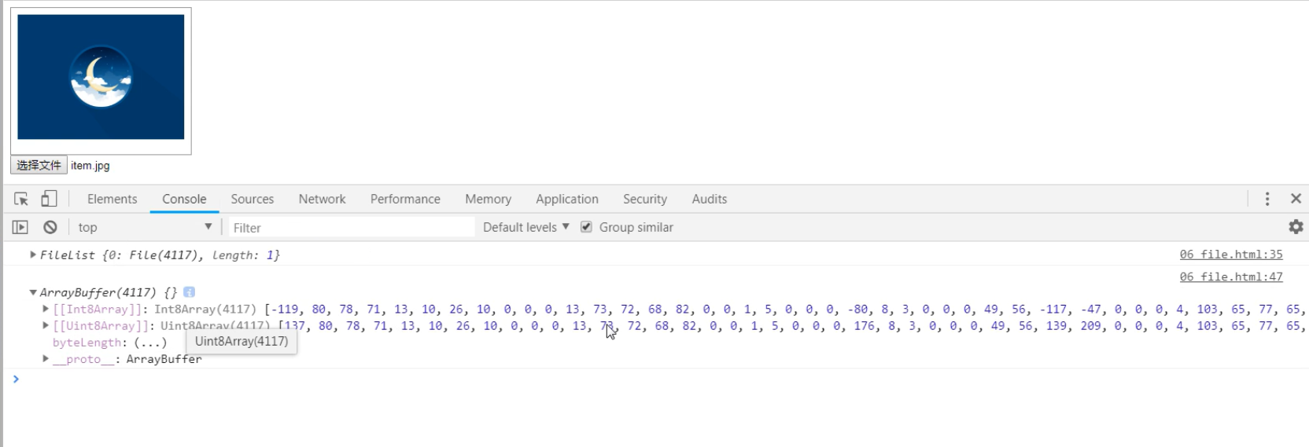
Task: Click the Int8Array(4117) value text
Action: pyautogui.click(x=205, y=309)
